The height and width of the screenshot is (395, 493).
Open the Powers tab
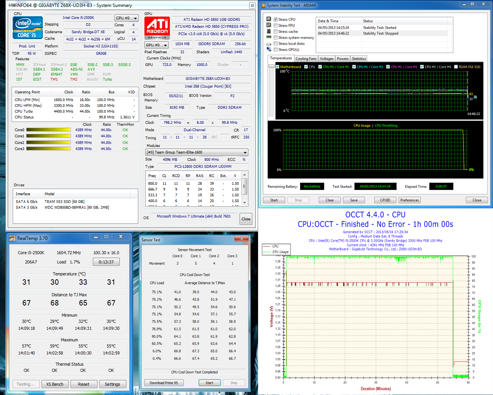343,59
